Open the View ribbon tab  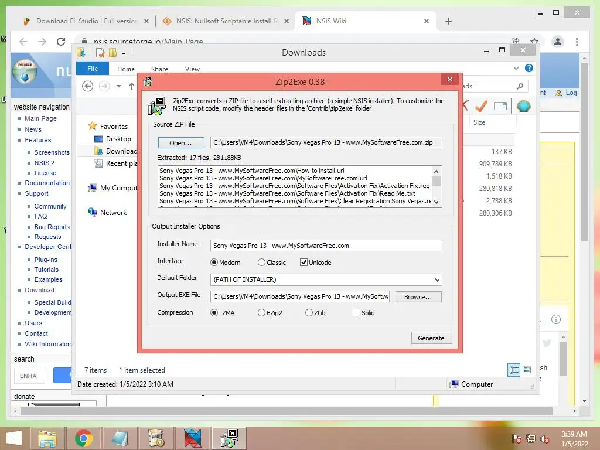click(x=192, y=69)
